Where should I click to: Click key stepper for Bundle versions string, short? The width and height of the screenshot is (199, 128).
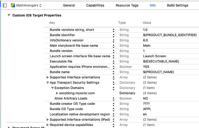click(x=114, y=30)
